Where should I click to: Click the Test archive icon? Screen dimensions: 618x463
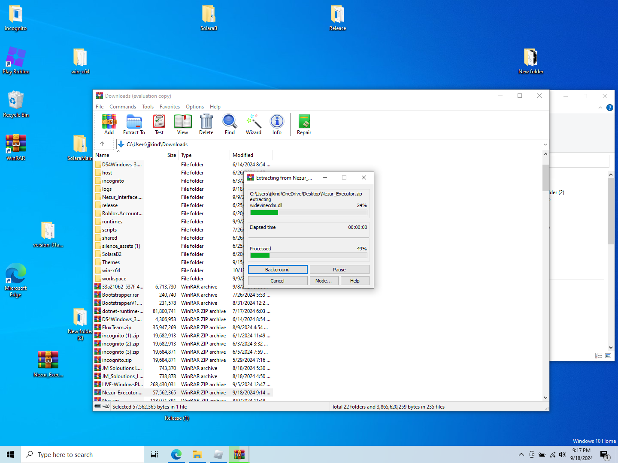[x=159, y=122]
